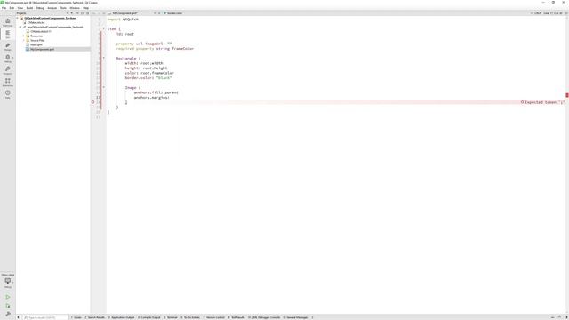Collapse the app target tree node
569x320 pixels.
click(20, 27)
